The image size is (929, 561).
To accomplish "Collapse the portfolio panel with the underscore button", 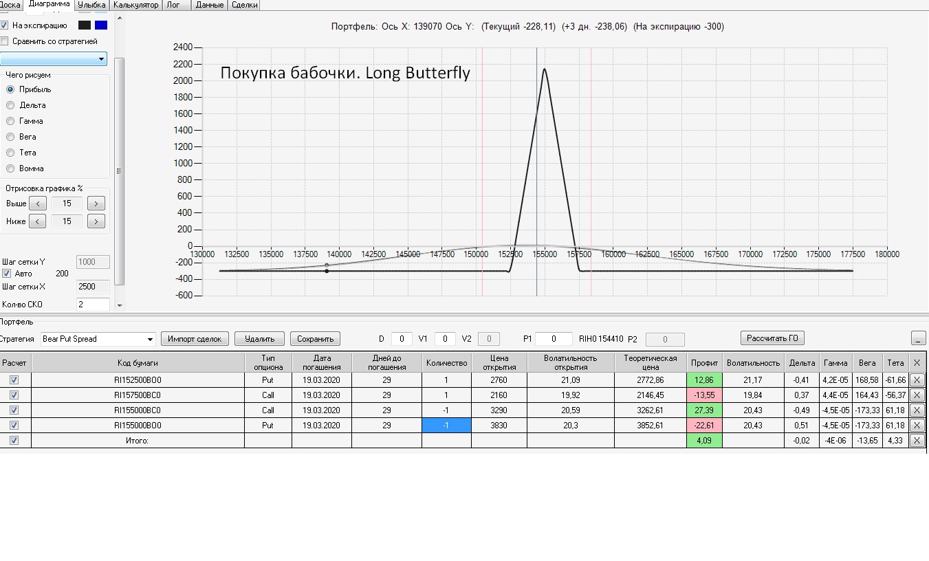I will click(918, 338).
